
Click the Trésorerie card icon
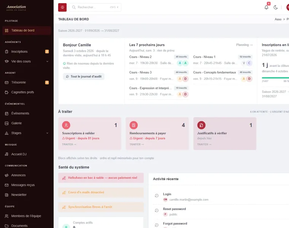[x=6, y=82]
